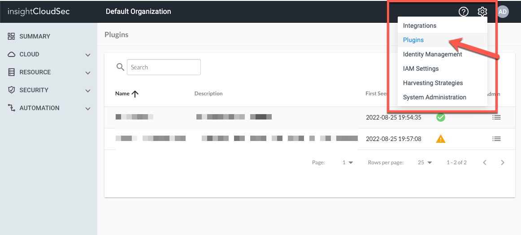Focus the plugin Search field
Image resolution: width=521 pixels, height=235 pixels.
[164, 67]
